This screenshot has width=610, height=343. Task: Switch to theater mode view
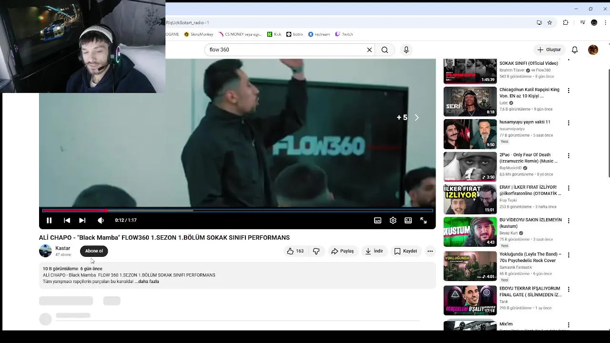(x=408, y=220)
